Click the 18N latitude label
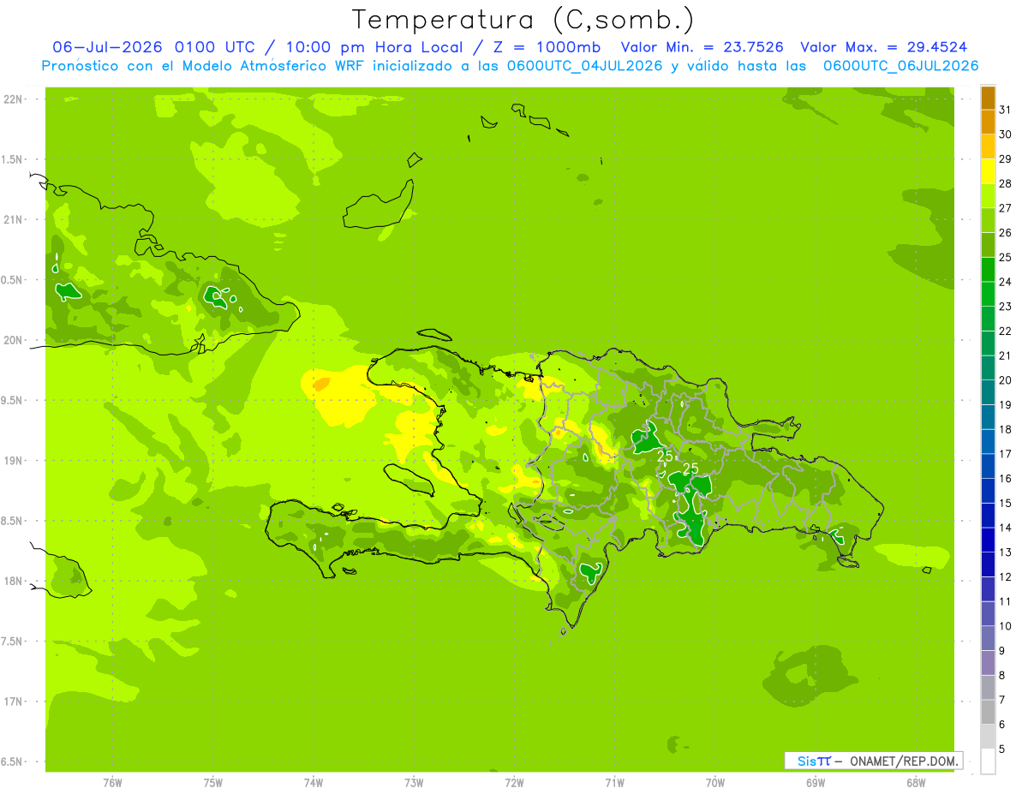The image size is (1028, 794). point(13,581)
